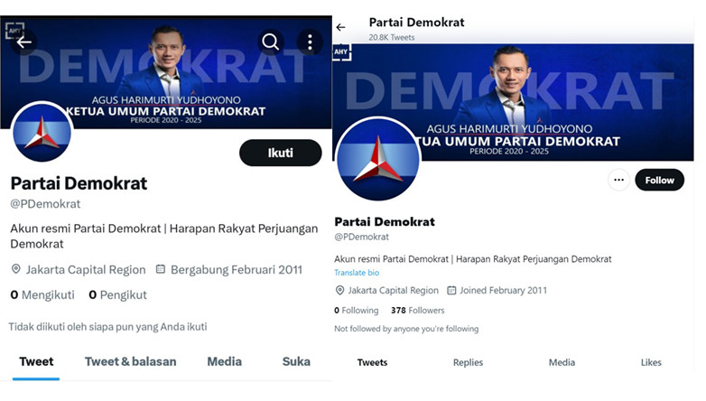Switch to Tweet & balasan tab
This screenshot has height=401, width=706.
click(131, 362)
